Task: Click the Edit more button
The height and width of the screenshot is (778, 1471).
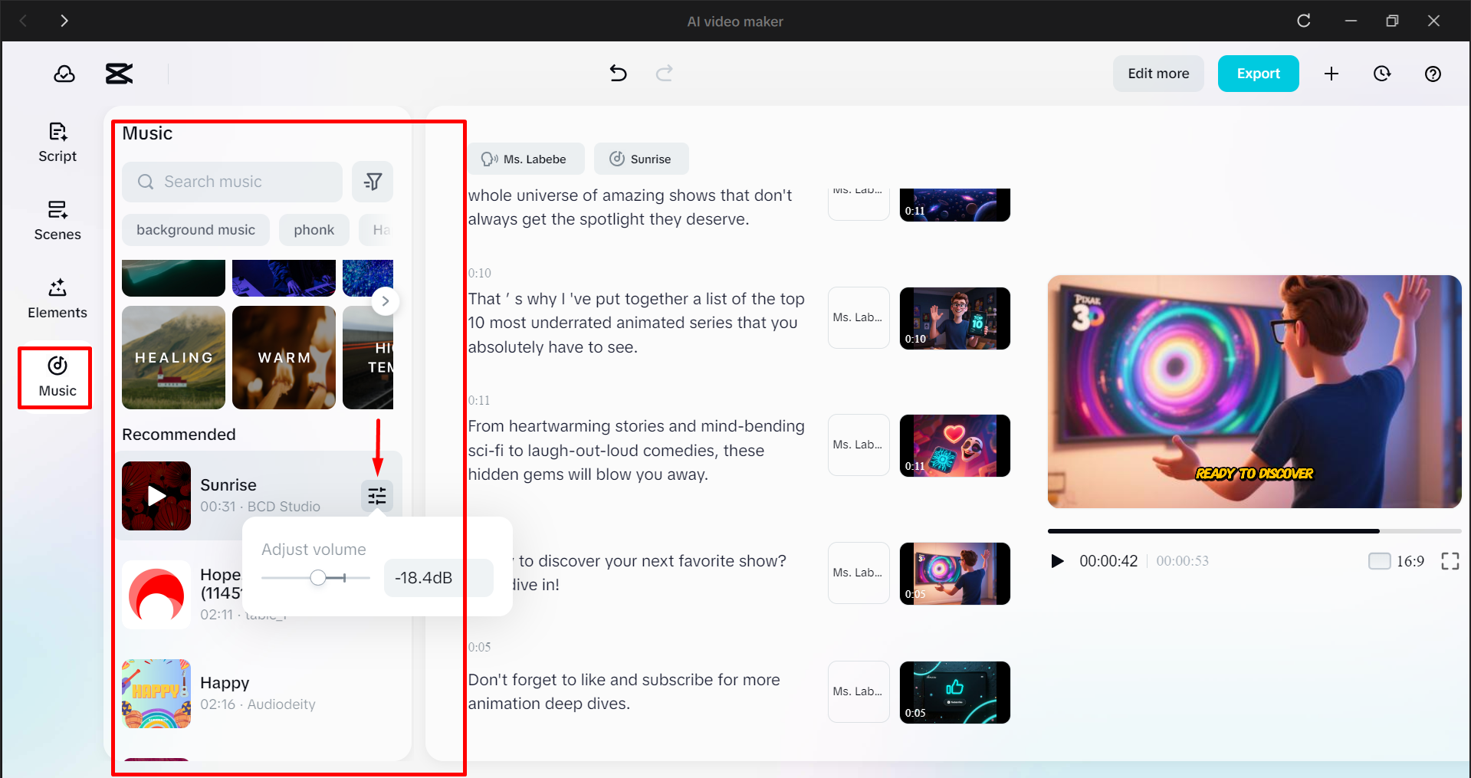Action: pos(1157,73)
